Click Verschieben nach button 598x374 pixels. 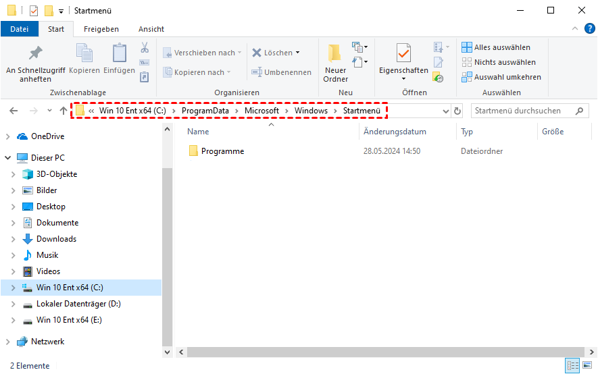point(202,53)
